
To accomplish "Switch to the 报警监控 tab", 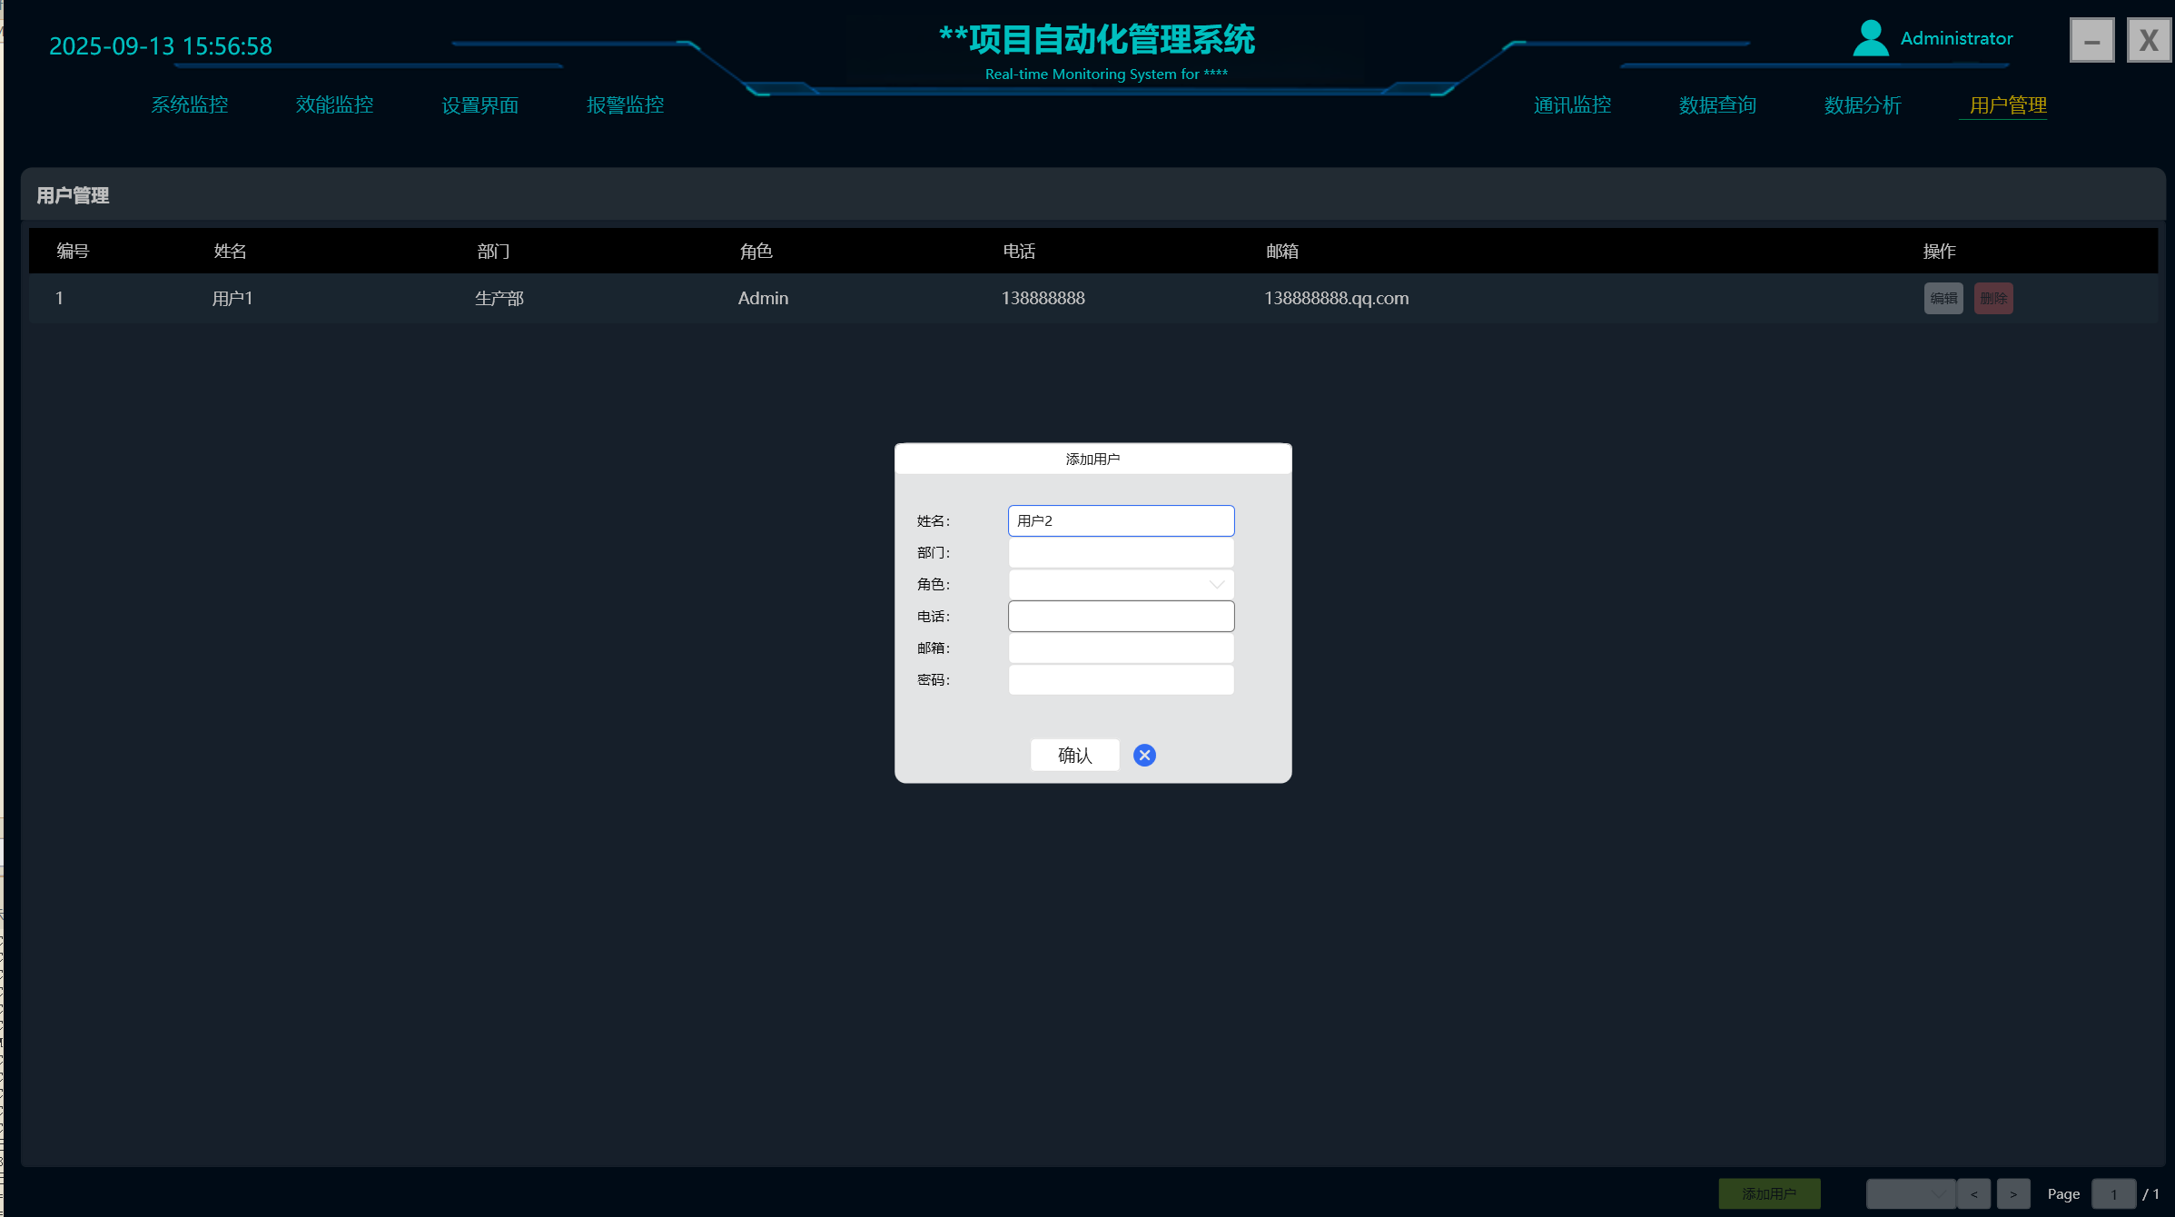I will point(625,104).
